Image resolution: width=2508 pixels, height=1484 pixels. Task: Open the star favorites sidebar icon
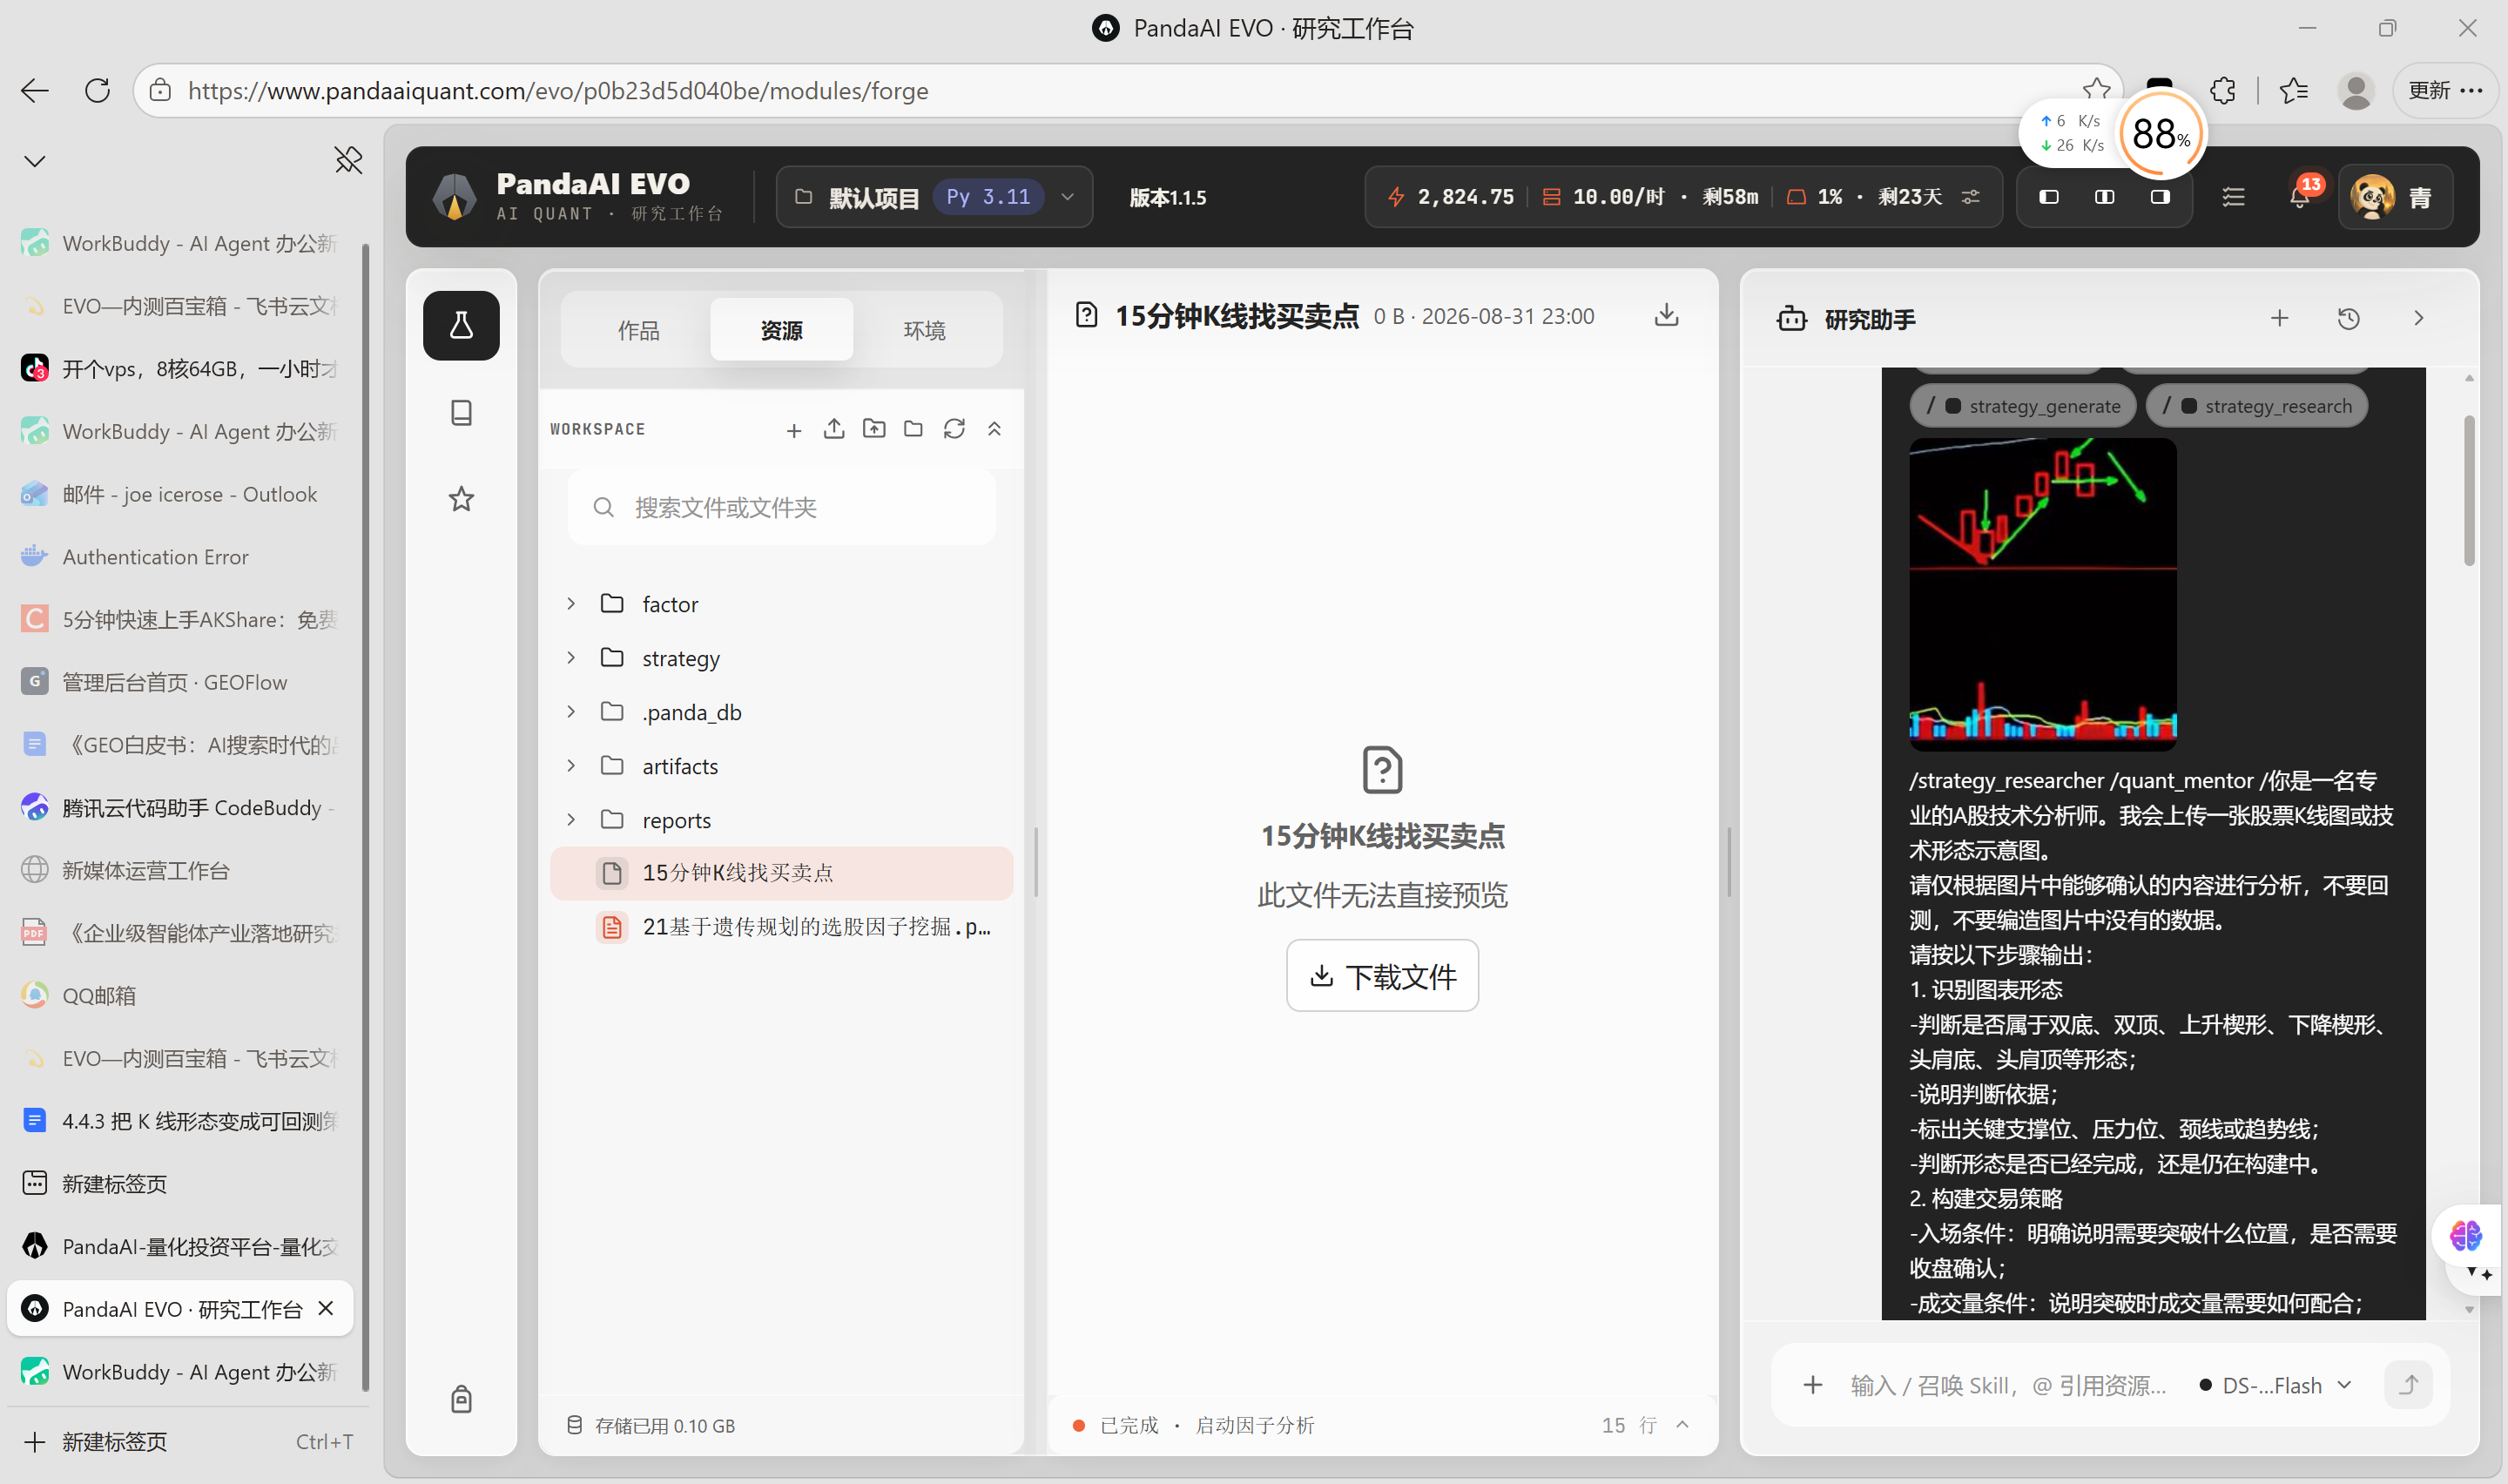461,498
